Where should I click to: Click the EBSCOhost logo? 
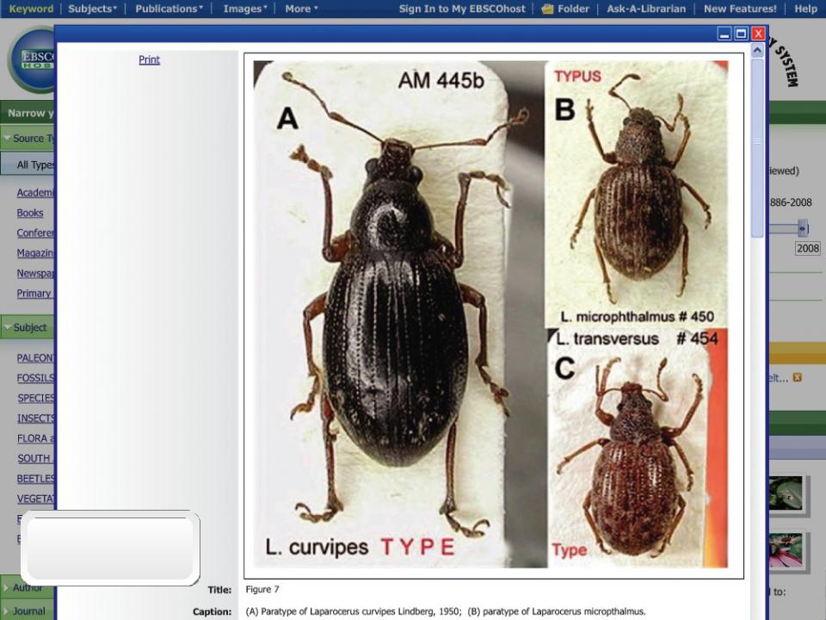32,59
